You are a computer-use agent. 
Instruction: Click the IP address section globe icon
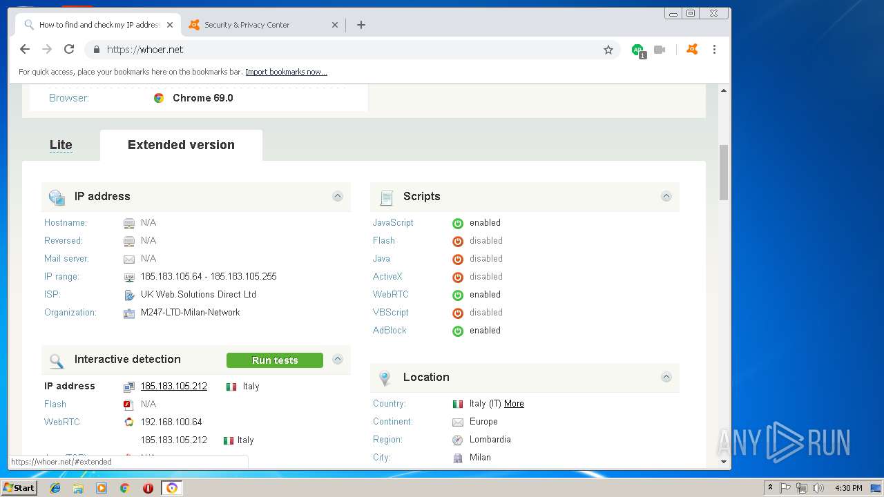tap(57, 197)
